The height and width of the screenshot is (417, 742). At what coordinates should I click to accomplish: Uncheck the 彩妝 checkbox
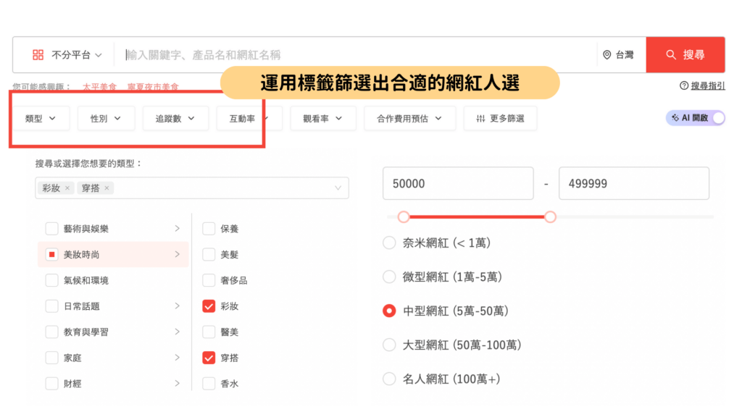coord(209,306)
